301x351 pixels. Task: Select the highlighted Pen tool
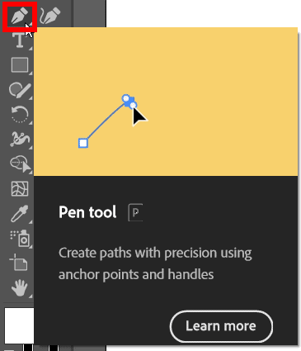click(x=20, y=16)
